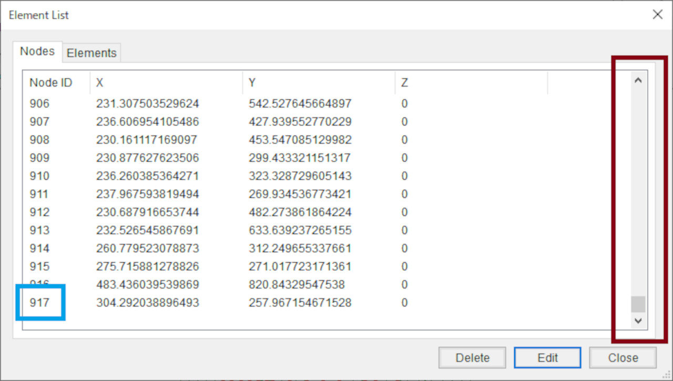Click the vertical scrollbar thumb

[x=638, y=304]
